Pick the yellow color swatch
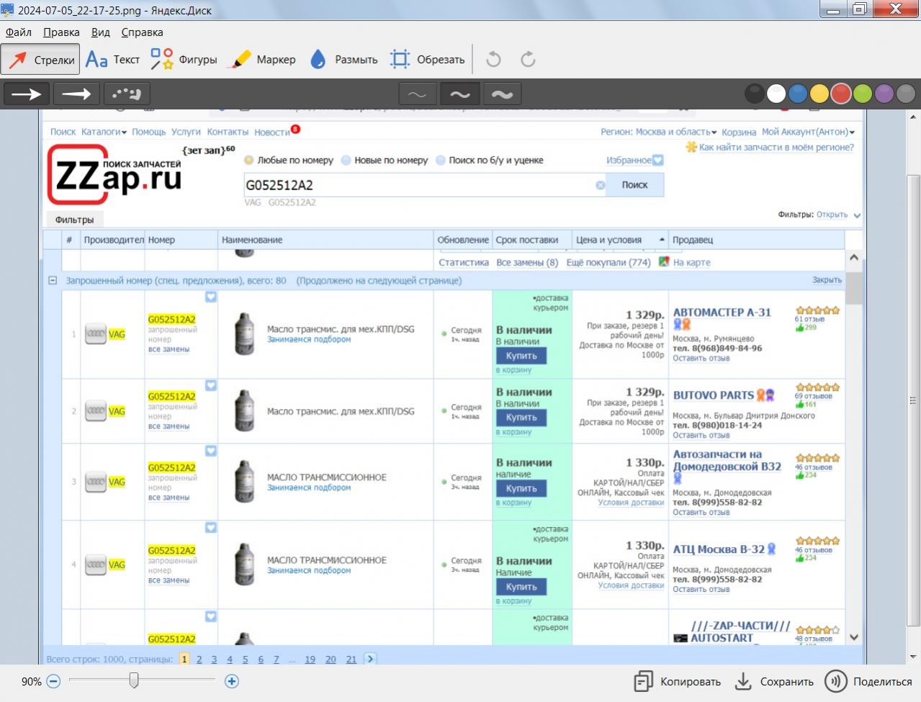The height and width of the screenshot is (702, 921). point(819,94)
